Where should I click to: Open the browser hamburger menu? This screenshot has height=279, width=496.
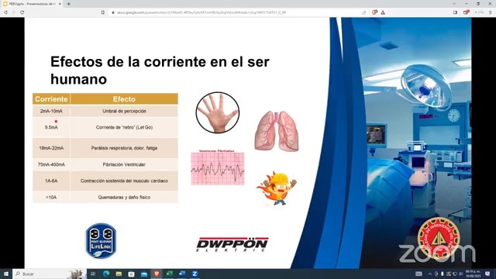tap(491, 12)
